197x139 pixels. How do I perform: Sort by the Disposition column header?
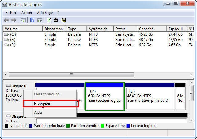[x=54, y=29]
